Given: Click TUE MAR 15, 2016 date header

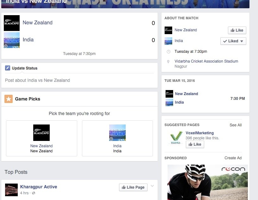Looking at the screenshot, I should (179, 81).
